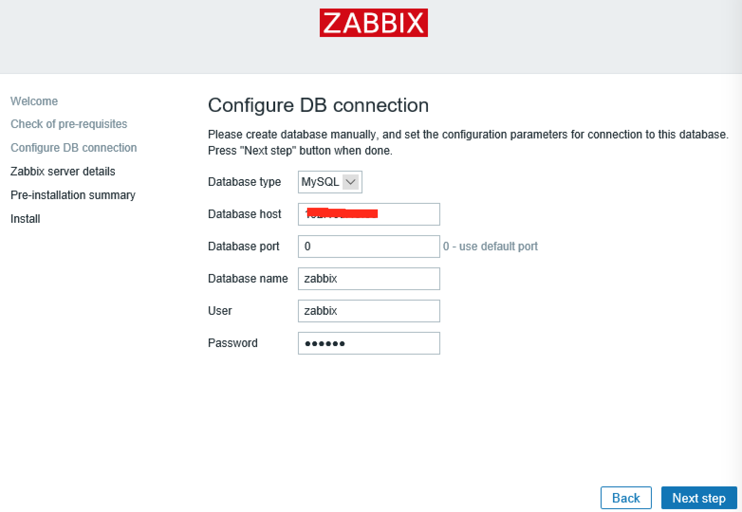
Task: Click the Install step in sidebar
Action: [x=25, y=219]
